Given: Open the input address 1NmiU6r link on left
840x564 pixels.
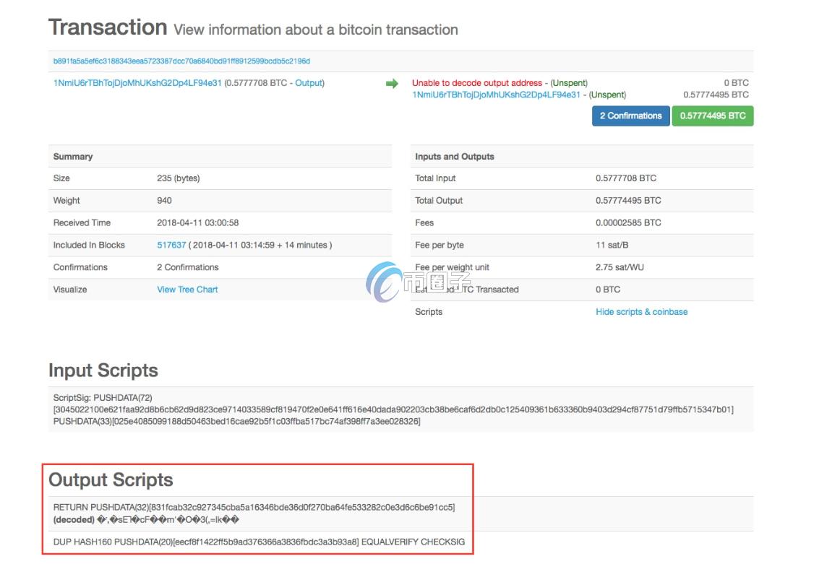Looking at the screenshot, I should point(137,83).
